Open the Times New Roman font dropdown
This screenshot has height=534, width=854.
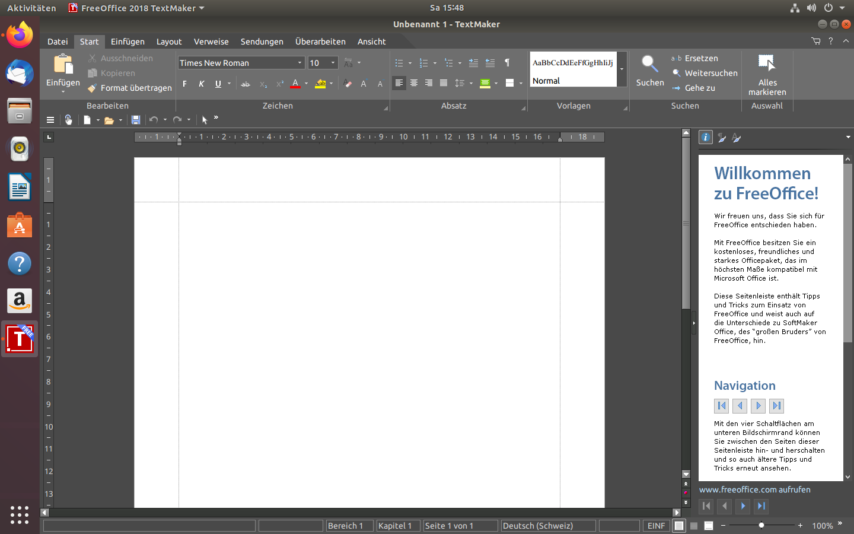click(x=299, y=63)
